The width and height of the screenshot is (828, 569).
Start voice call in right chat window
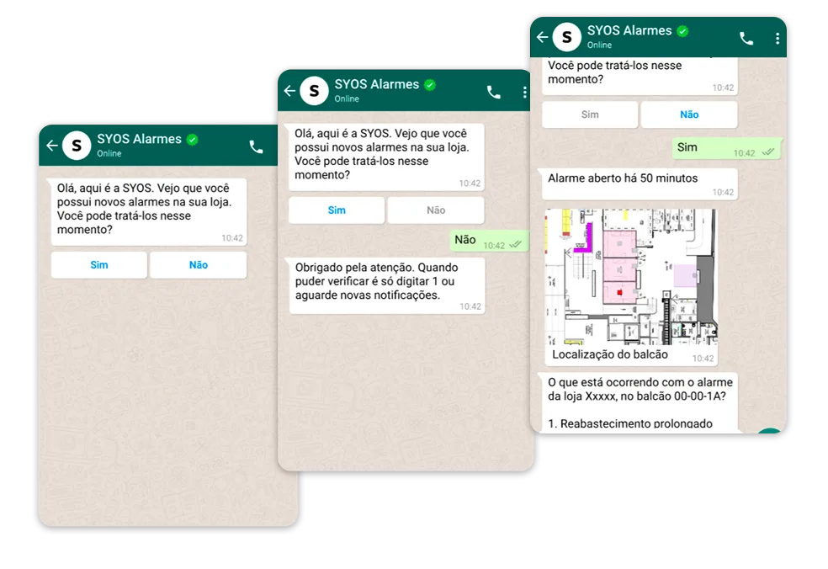[746, 38]
